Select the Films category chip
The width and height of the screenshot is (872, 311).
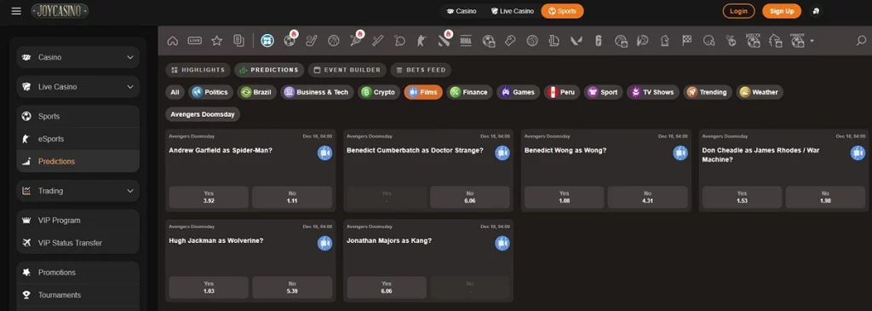pos(423,92)
